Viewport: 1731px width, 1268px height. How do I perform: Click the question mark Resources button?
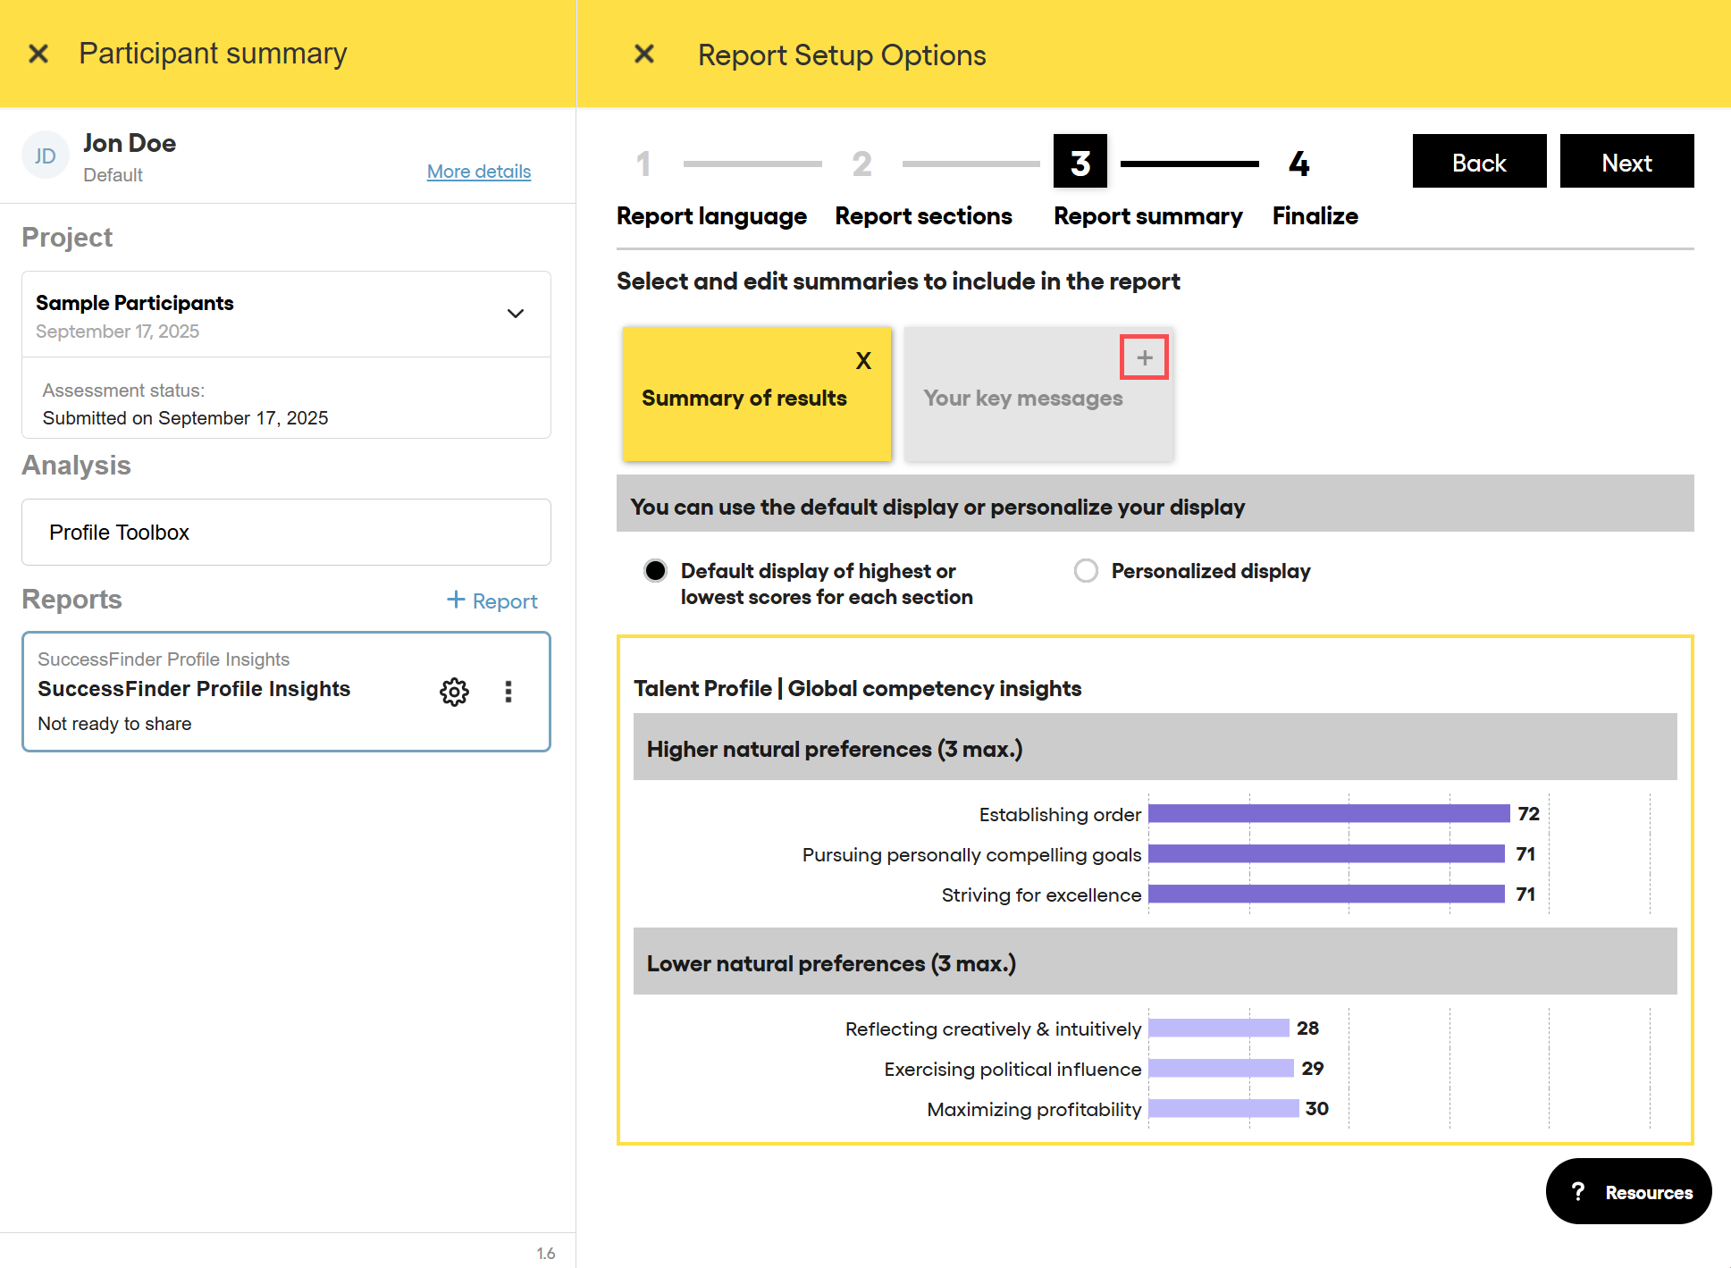(1628, 1192)
